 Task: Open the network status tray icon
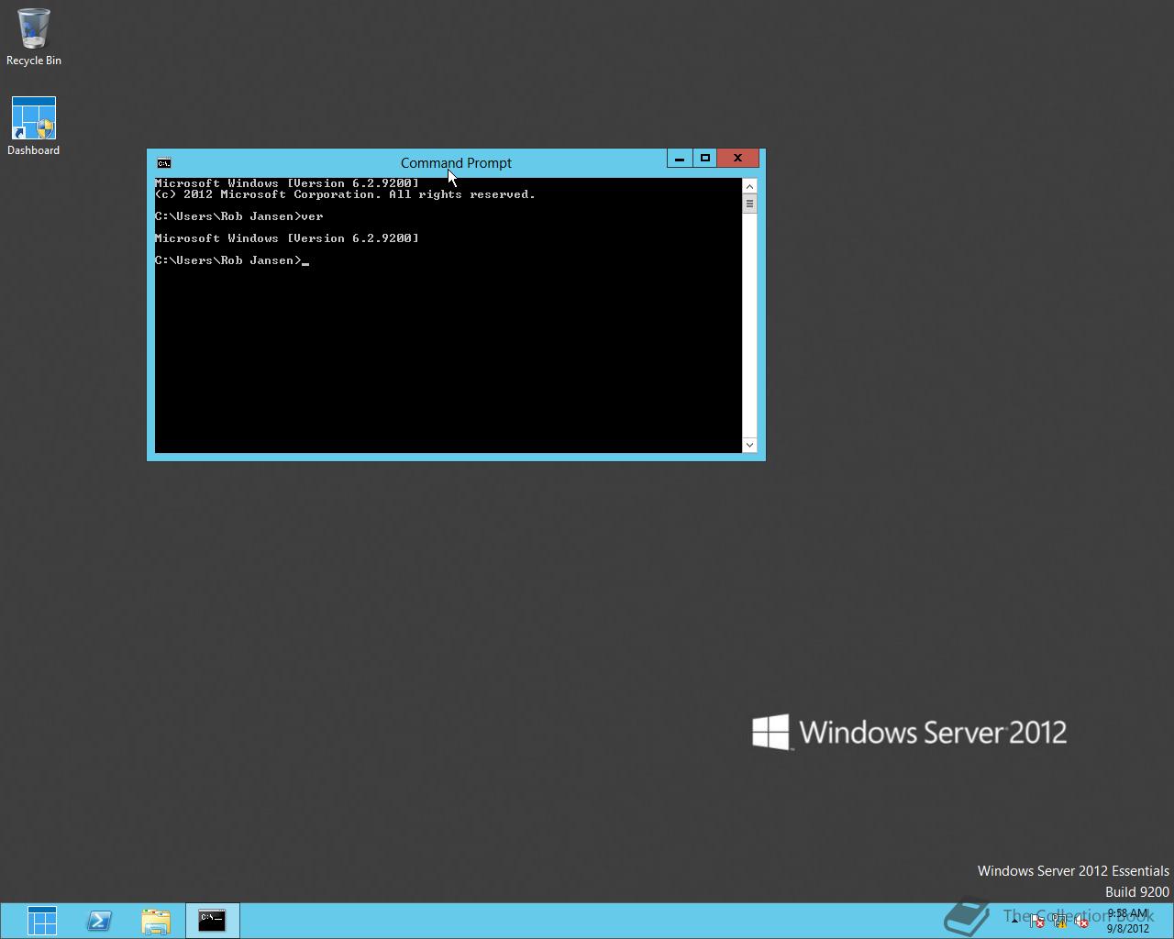tap(1059, 921)
